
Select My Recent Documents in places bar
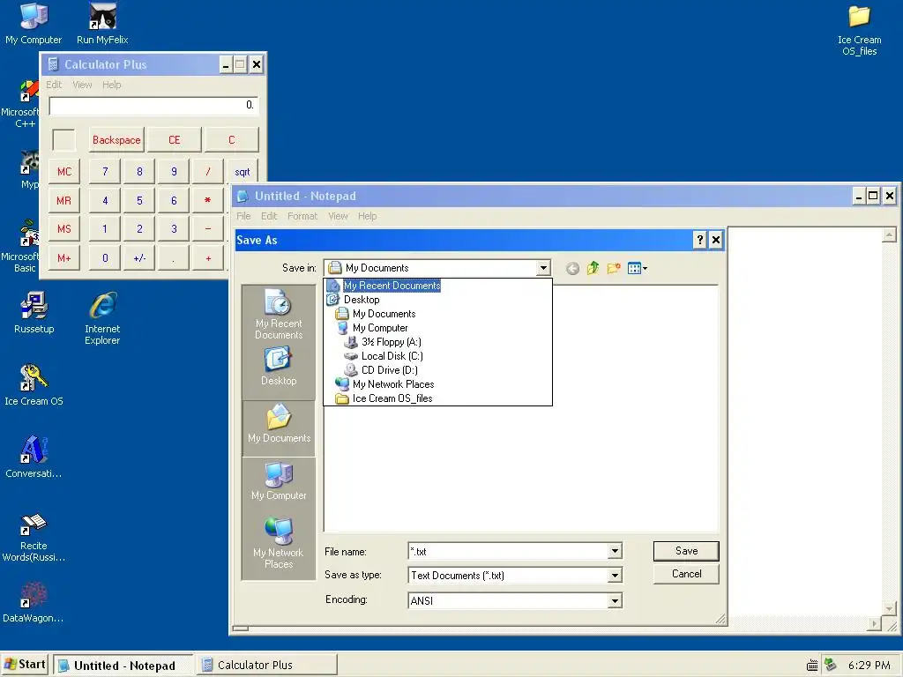tap(279, 315)
